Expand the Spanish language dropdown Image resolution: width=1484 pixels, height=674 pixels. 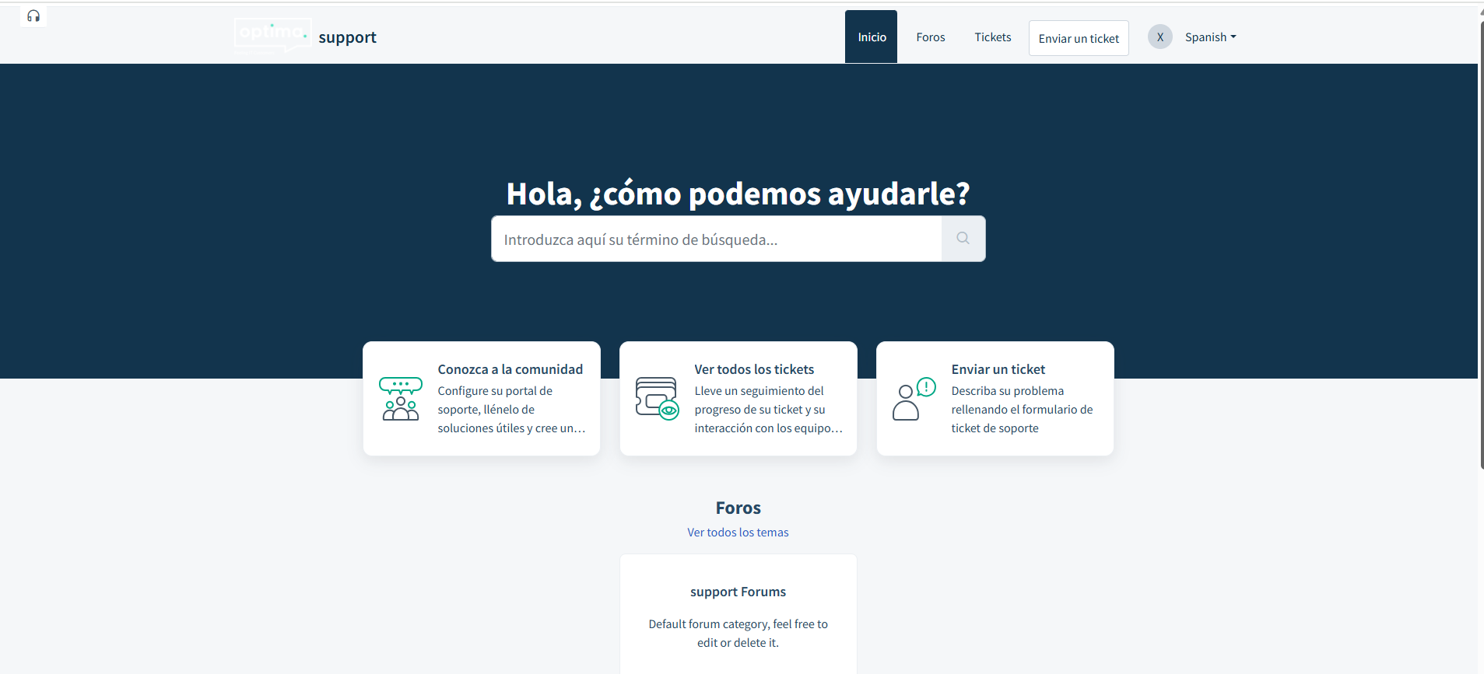coord(1210,37)
